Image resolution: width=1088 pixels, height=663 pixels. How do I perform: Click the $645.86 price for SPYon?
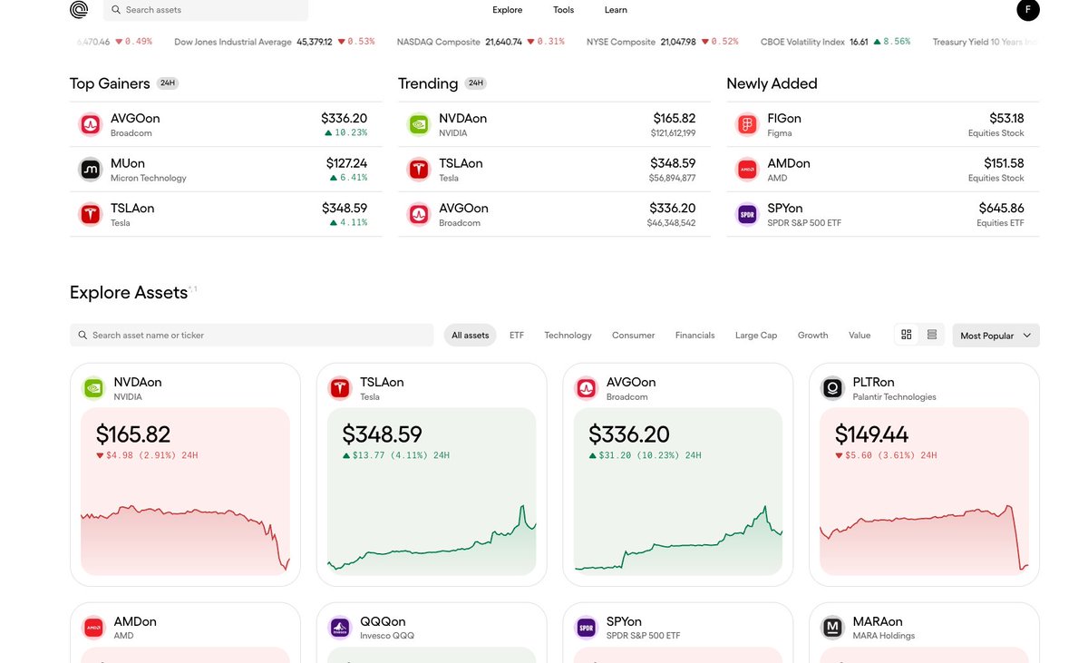point(1002,209)
